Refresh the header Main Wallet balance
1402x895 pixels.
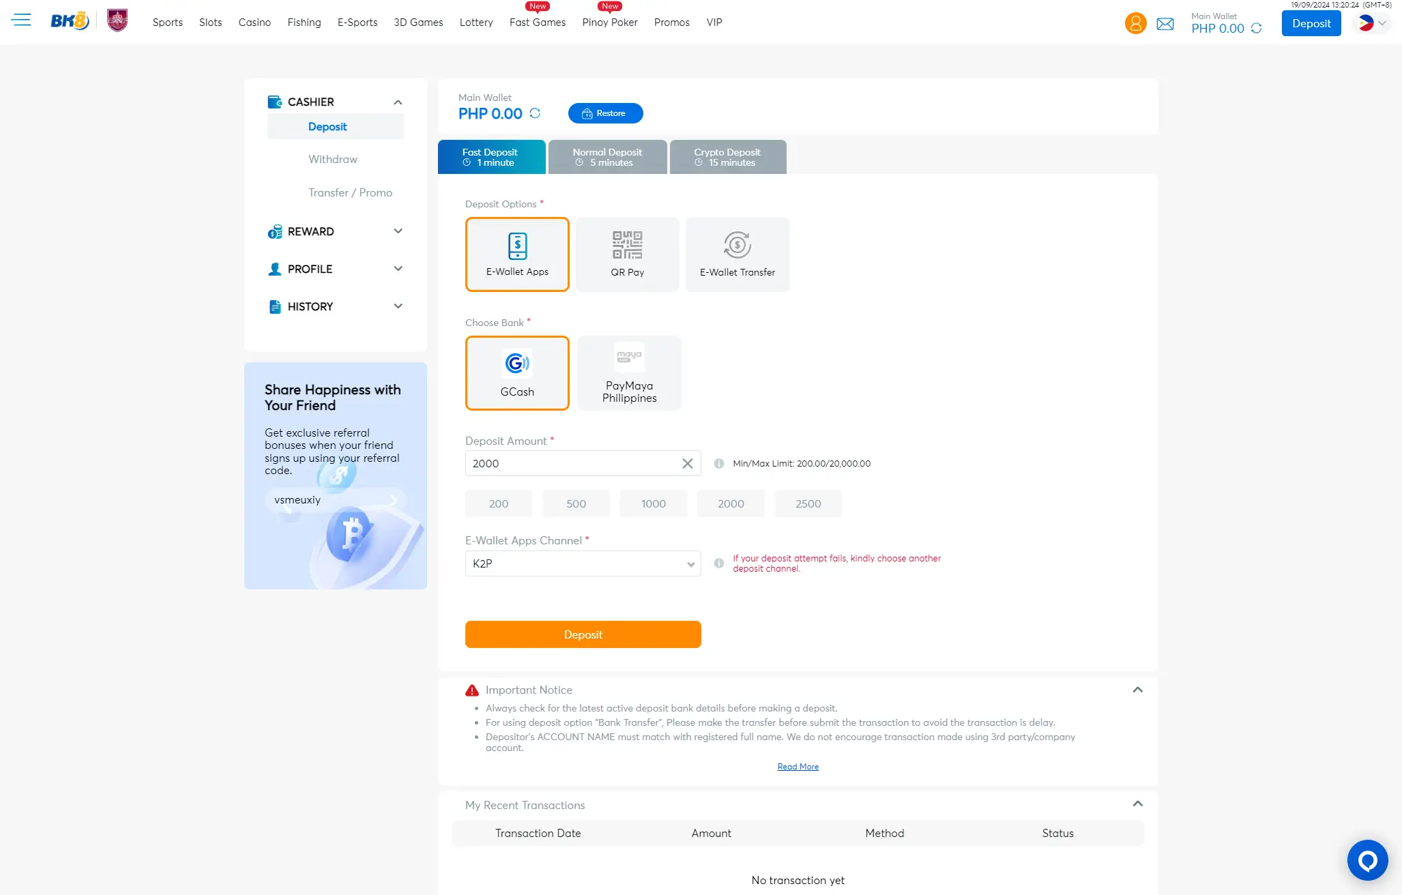(1256, 29)
